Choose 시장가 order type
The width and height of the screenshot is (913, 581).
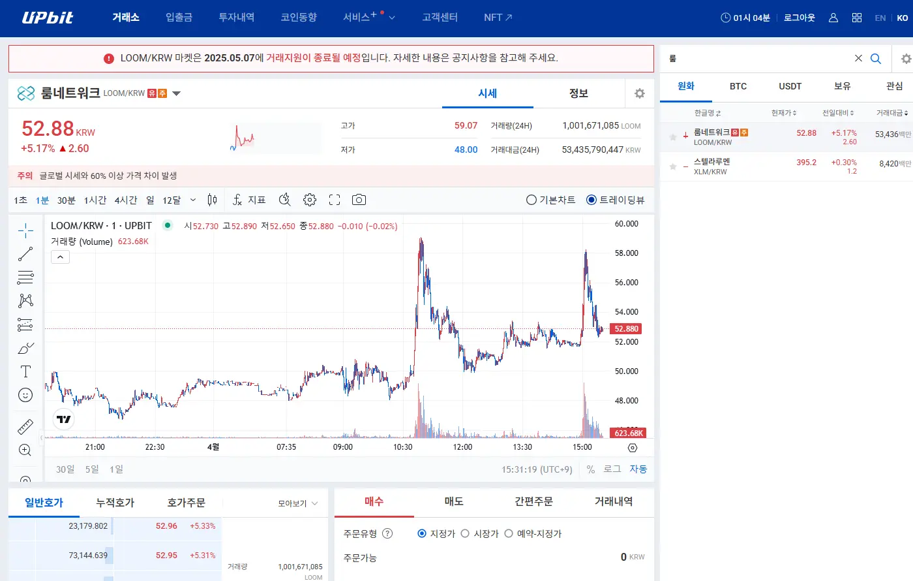(x=465, y=533)
